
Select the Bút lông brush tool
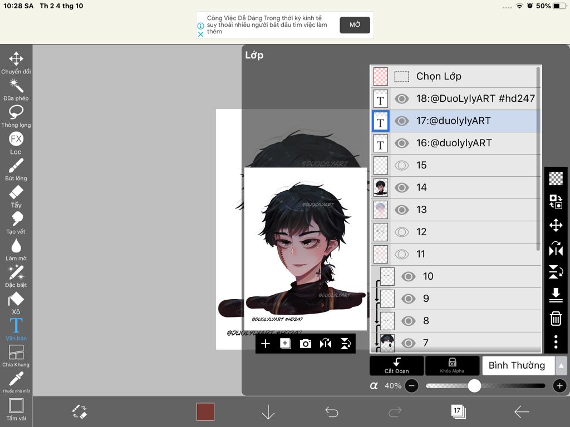tap(16, 169)
